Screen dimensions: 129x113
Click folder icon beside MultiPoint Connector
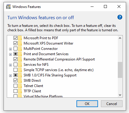pyautogui.click(x=20, y=49)
